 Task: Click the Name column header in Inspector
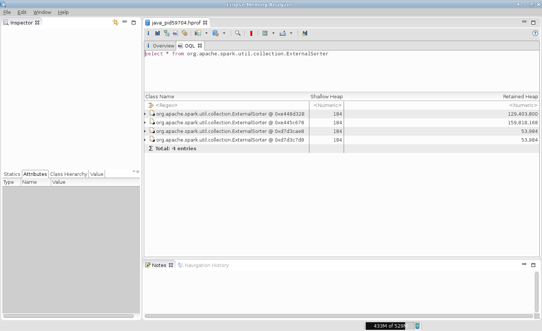(36, 182)
